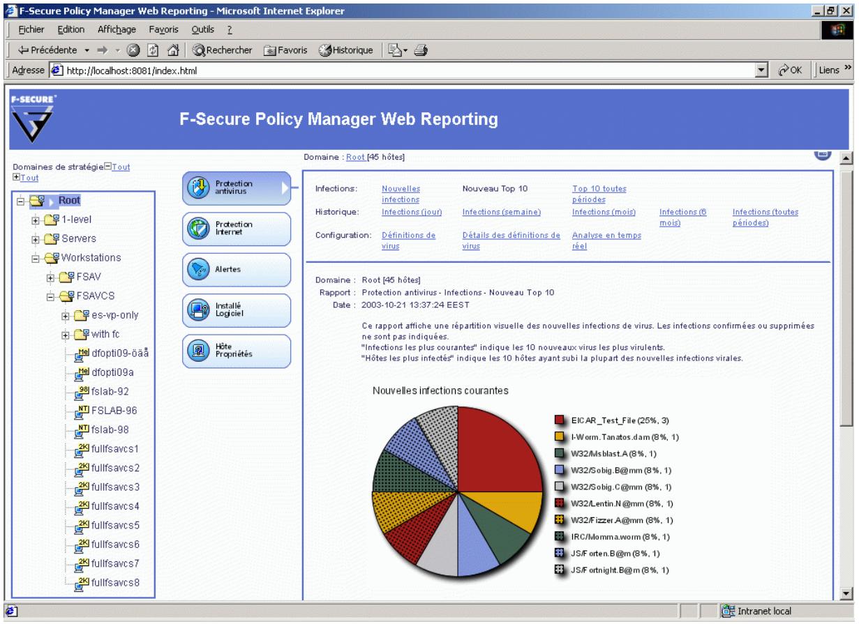Image resolution: width=859 pixels, height=624 pixels.
Task: Open the Outils menu
Action: 203,30
